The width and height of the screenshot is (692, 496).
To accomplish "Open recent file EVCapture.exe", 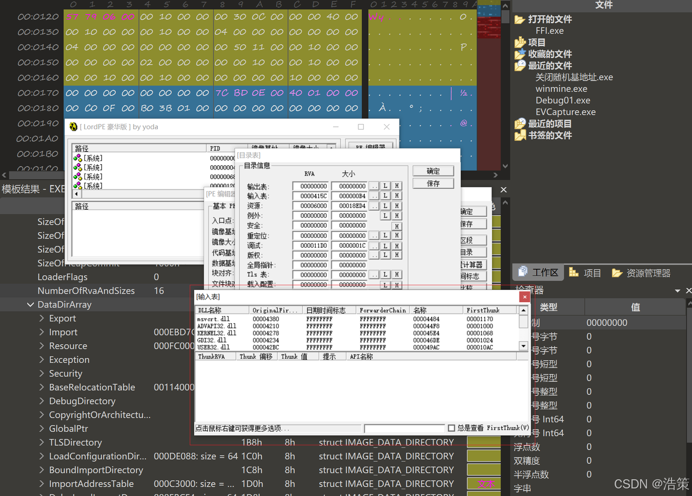I will 565,112.
